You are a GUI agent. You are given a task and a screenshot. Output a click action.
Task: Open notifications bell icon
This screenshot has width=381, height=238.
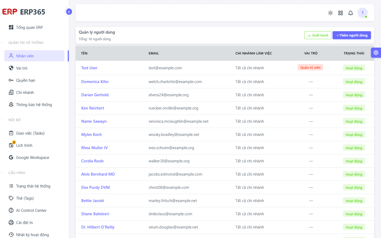pyautogui.click(x=351, y=13)
